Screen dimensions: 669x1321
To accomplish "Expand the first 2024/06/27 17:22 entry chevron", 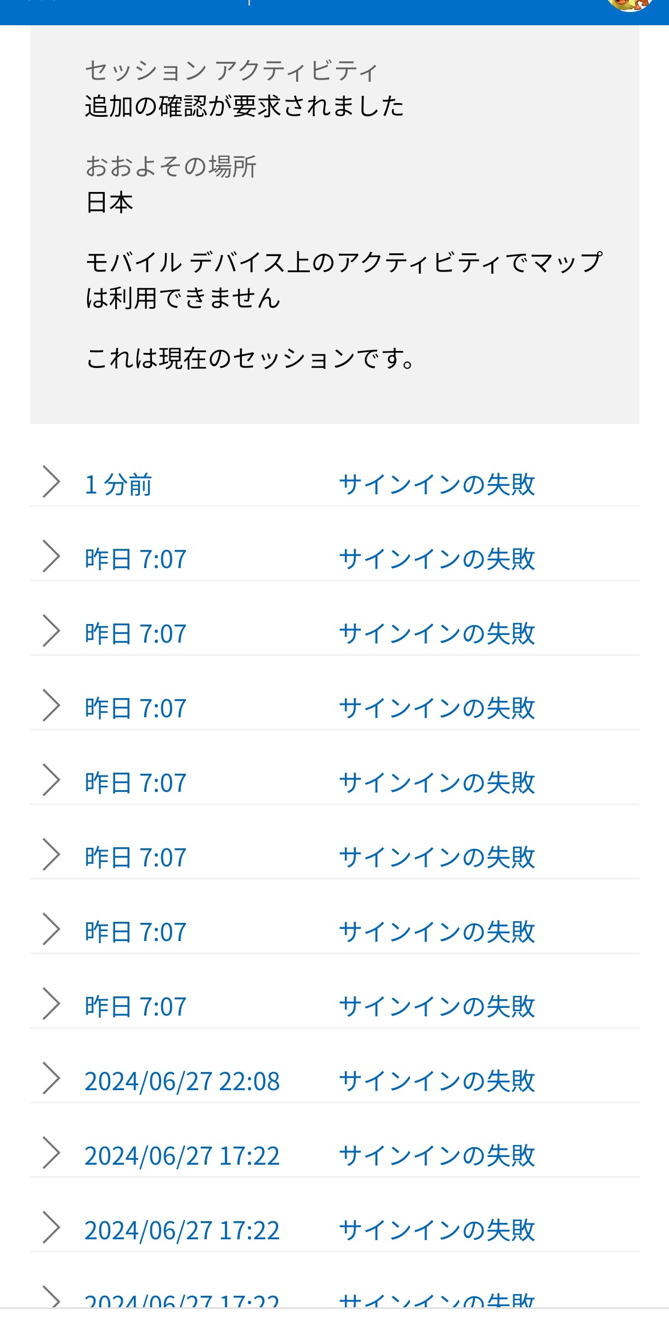I will (x=51, y=1154).
